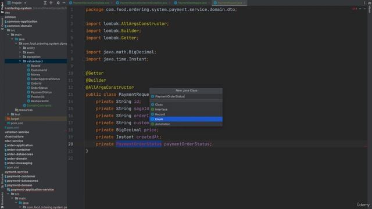372x209 pixels.
Task: Select payment-application-service module
Action: pos(33,190)
